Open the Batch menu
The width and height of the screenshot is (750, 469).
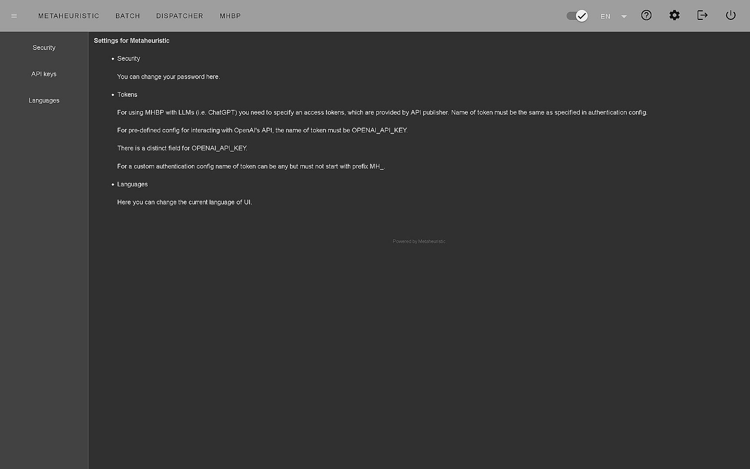128,16
